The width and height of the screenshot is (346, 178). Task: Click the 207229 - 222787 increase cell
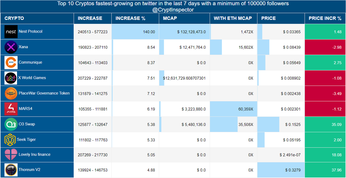pos(93,78)
